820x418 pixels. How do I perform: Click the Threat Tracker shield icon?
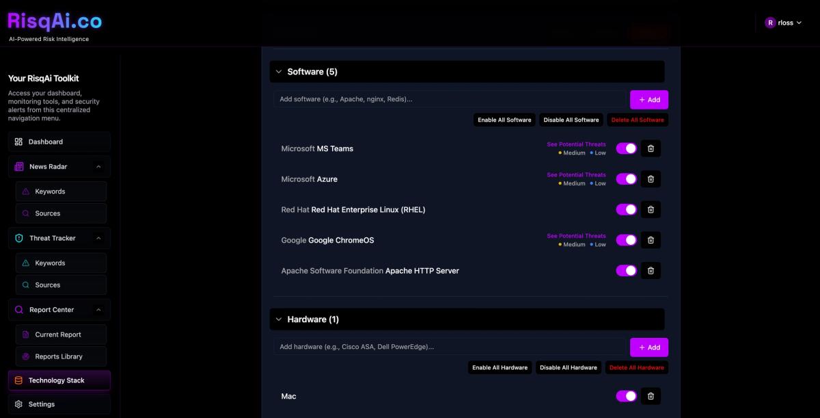(19, 238)
